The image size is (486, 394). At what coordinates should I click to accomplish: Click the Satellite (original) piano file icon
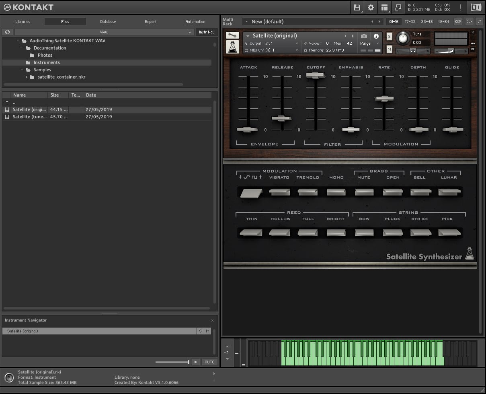pyautogui.click(x=7, y=109)
